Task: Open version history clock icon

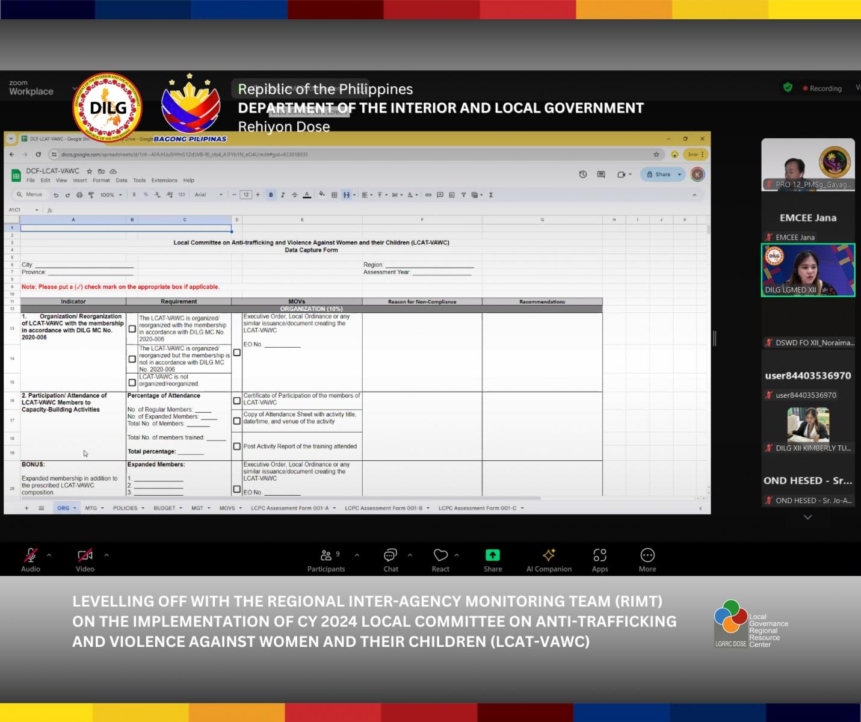Action: click(x=583, y=174)
